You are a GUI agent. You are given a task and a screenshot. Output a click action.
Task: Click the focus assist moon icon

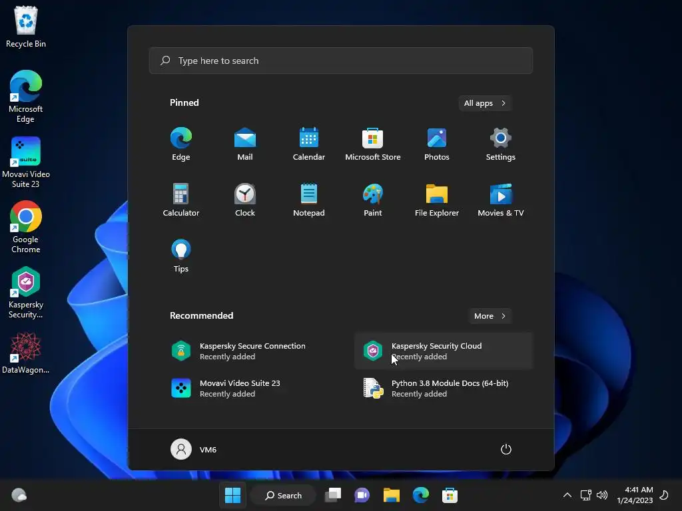coord(664,495)
